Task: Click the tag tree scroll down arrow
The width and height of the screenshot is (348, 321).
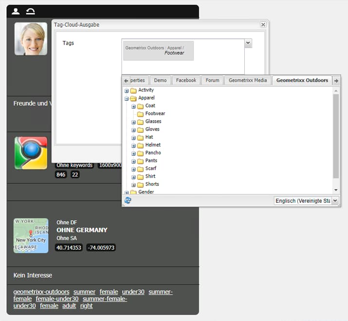Action: pos(336,190)
